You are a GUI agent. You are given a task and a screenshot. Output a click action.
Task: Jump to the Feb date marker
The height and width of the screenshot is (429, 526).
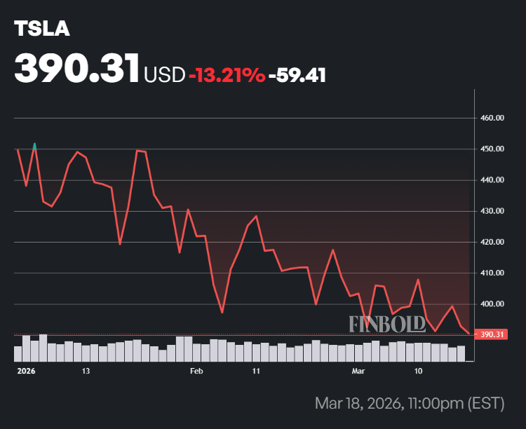pyautogui.click(x=196, y=370)
